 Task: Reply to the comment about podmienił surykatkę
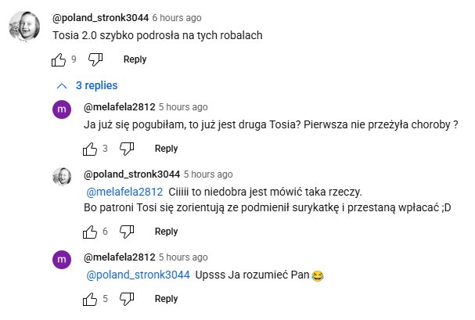click(x=166, y=232)
